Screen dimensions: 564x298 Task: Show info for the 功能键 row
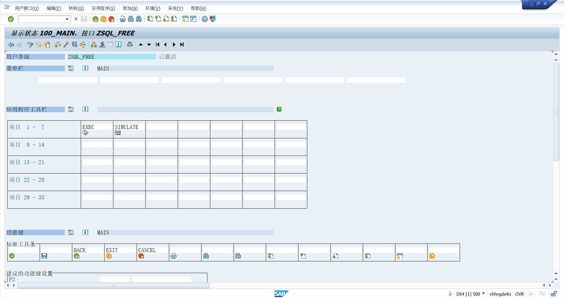pyautogui.click(x=85, y=232)
